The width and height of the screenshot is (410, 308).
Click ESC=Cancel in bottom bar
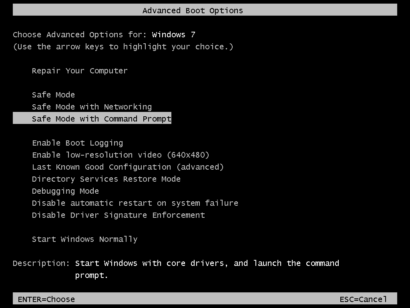363,299
